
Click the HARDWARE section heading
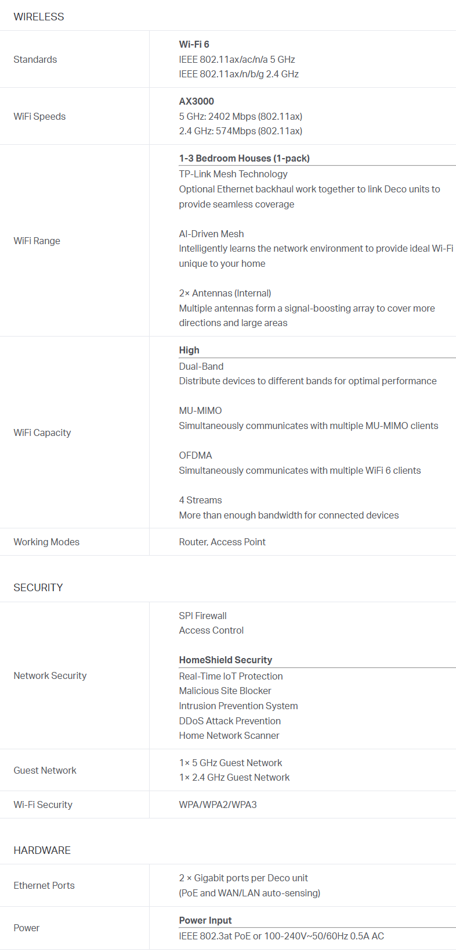(42, 850)
